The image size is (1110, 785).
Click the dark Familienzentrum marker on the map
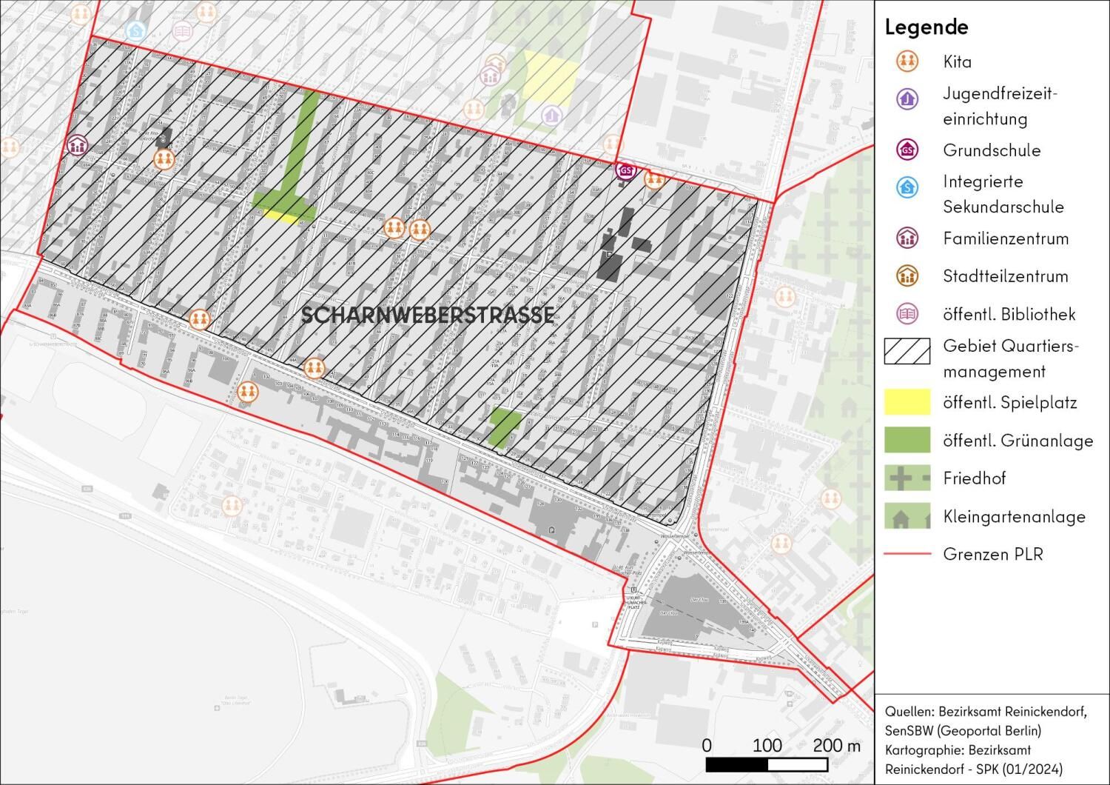click(77, 144)
